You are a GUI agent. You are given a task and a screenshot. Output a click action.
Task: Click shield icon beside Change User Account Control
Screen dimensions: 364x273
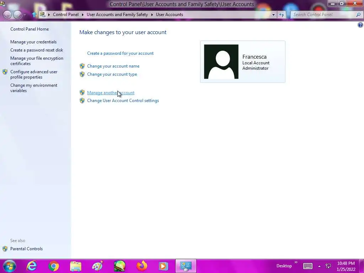point(82,101)
